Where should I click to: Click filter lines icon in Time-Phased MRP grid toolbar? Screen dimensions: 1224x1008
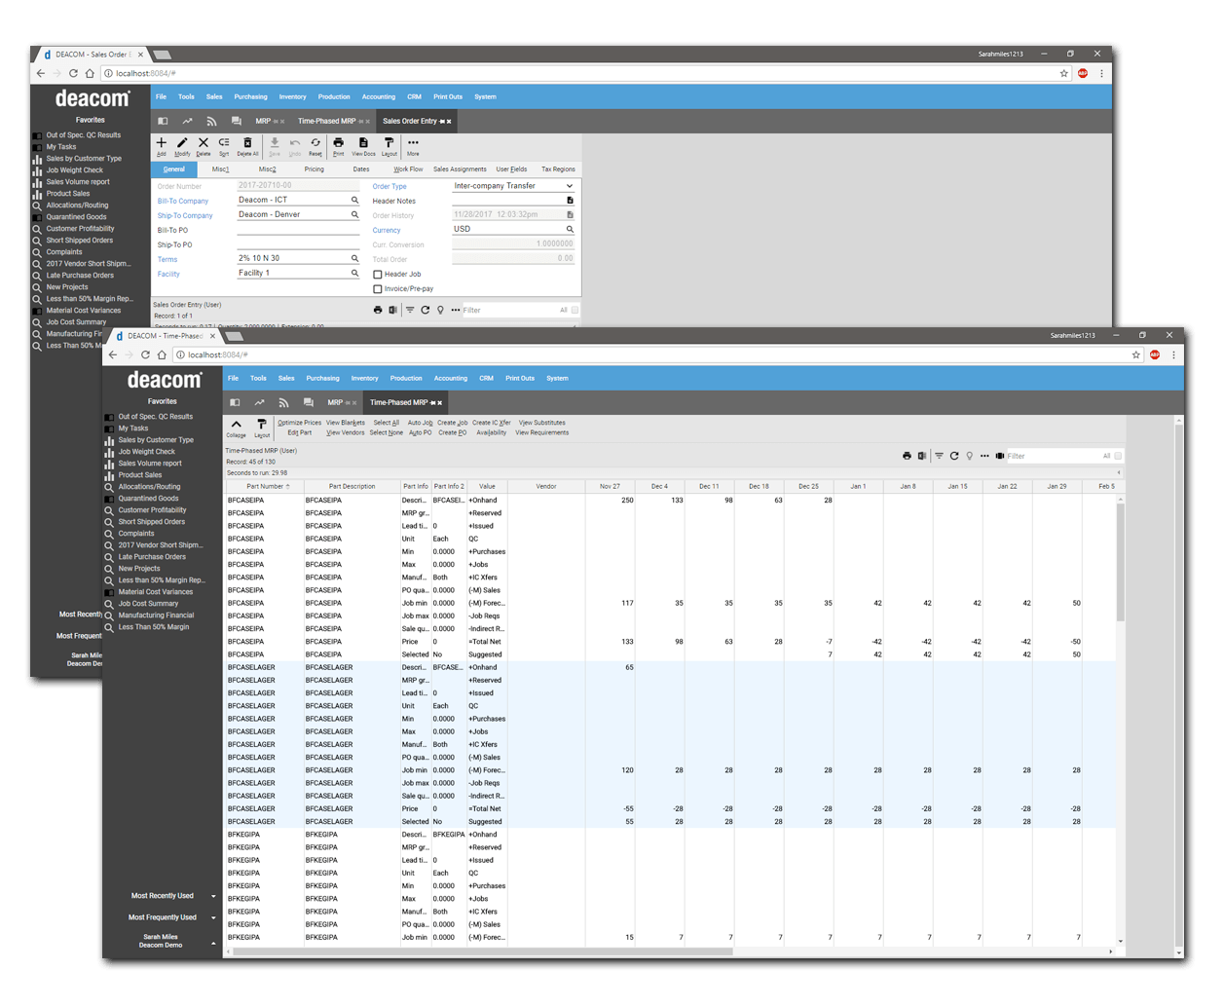point(939,456)
